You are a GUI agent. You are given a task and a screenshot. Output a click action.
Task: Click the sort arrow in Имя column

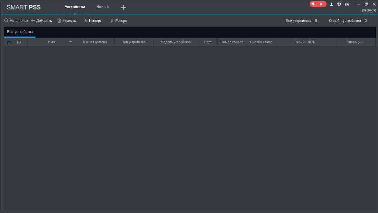point(71,41)
